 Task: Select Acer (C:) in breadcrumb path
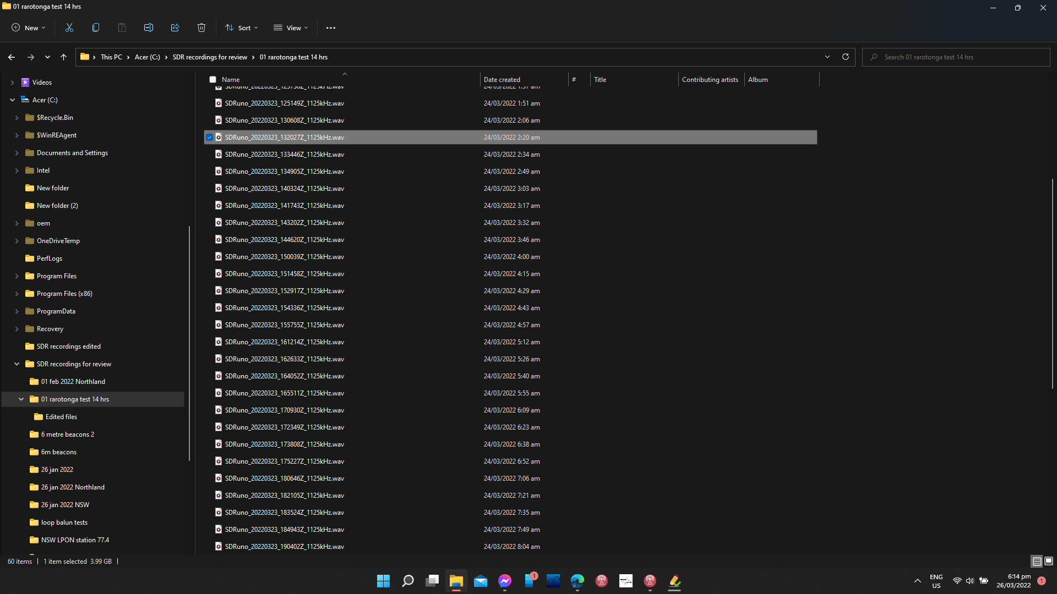pyautogui.click(x=147, y=57)
